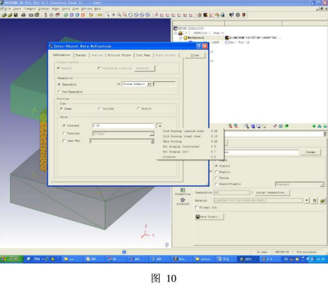Select the Function value radio button

[64, 133]
